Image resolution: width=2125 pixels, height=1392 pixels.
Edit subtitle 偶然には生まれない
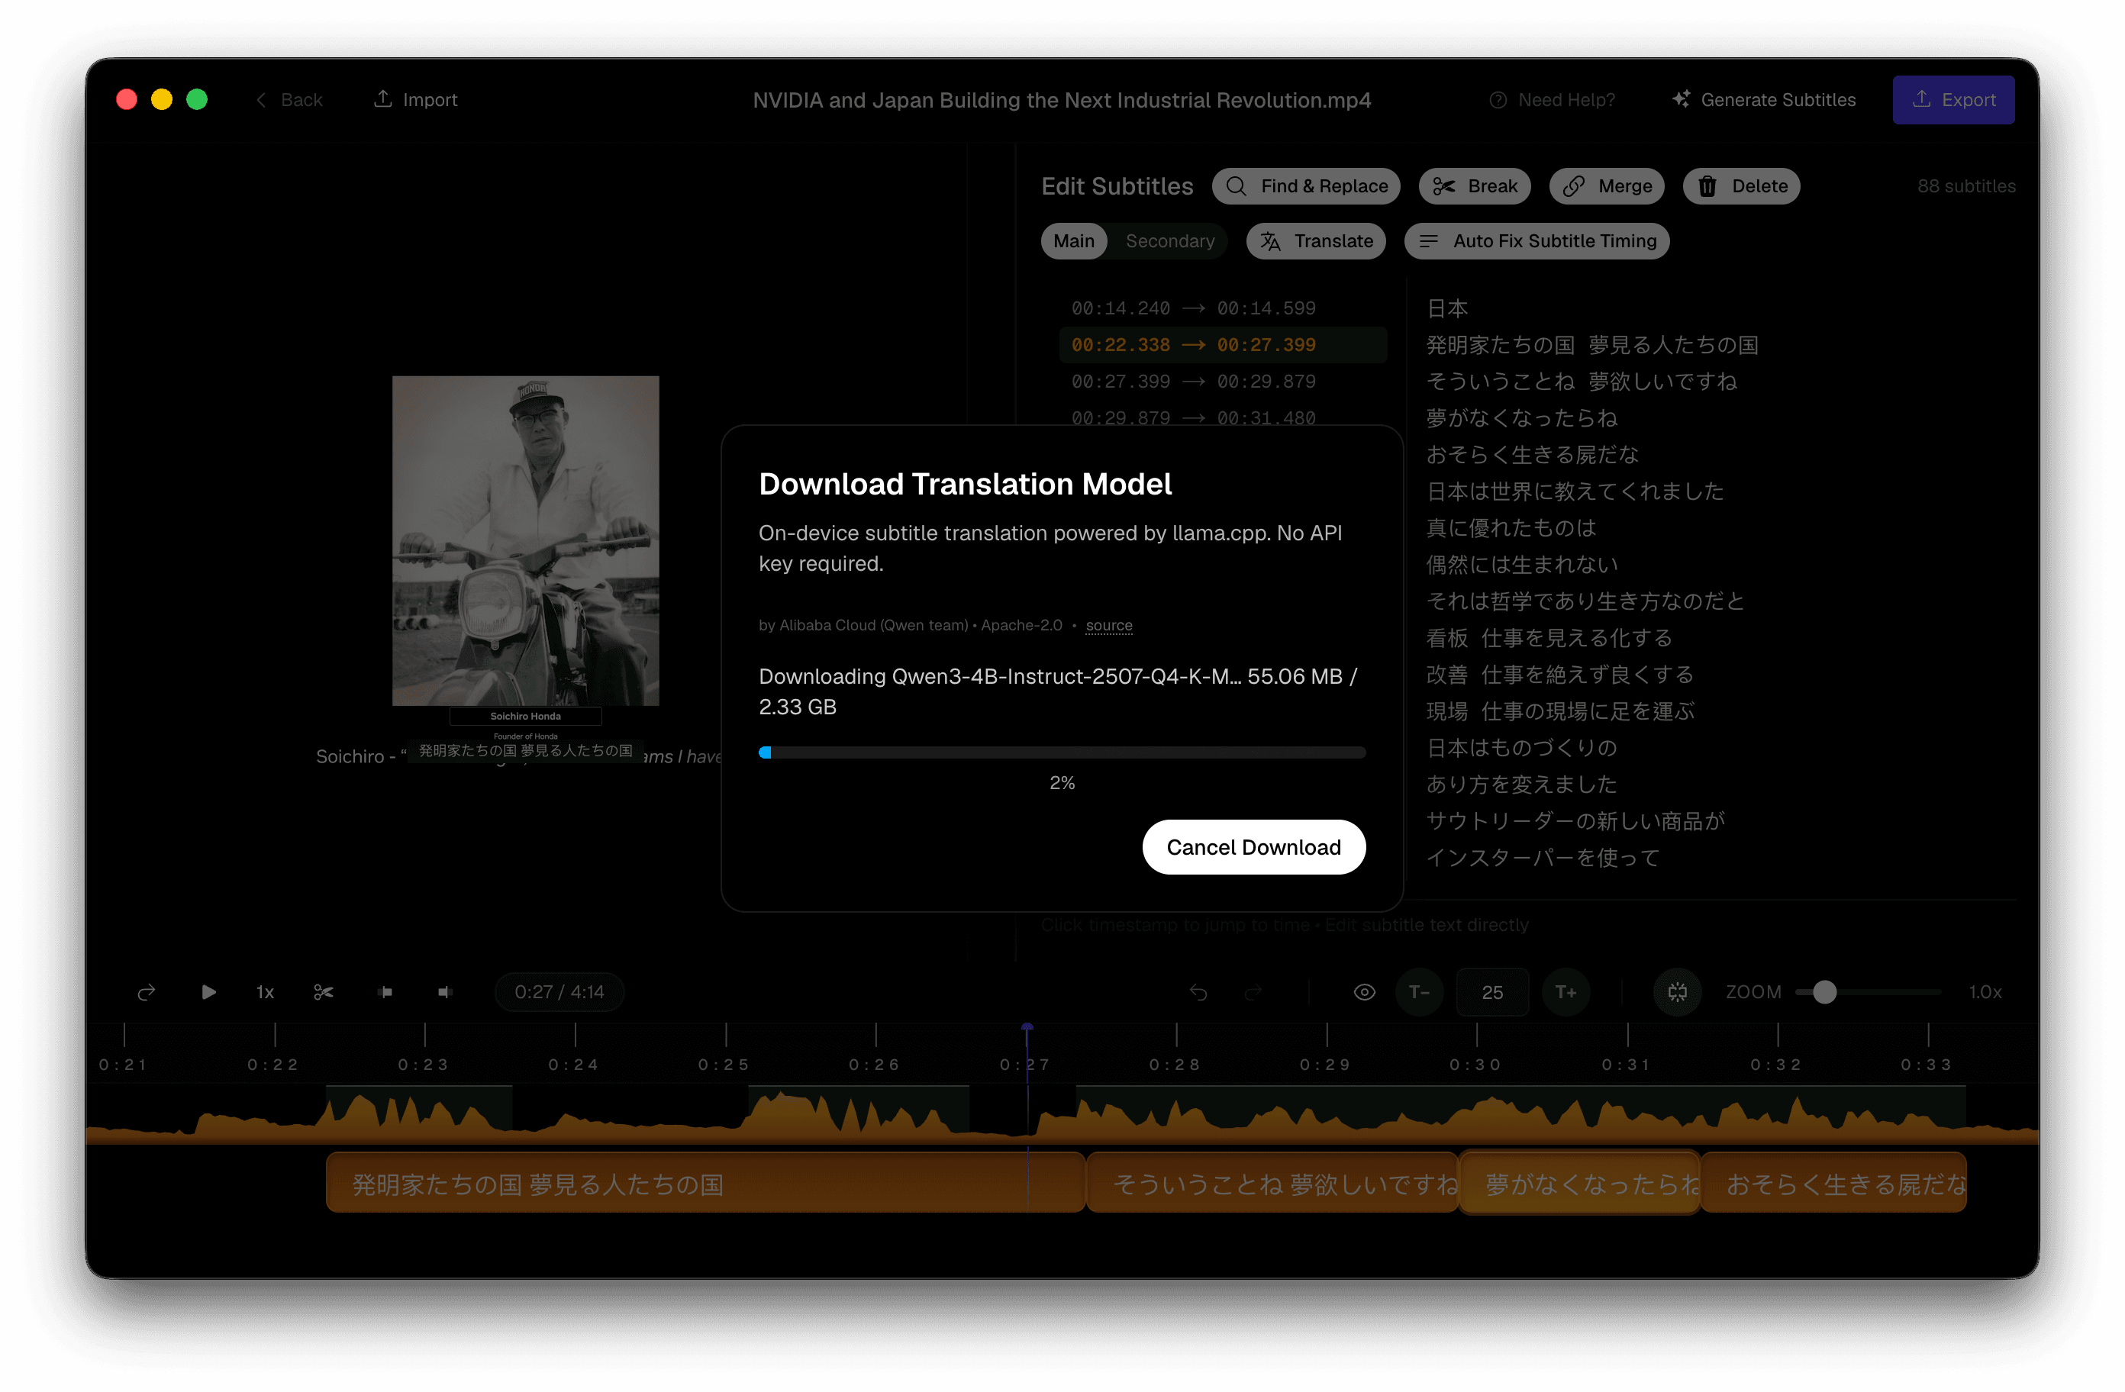pos(1521,564)
